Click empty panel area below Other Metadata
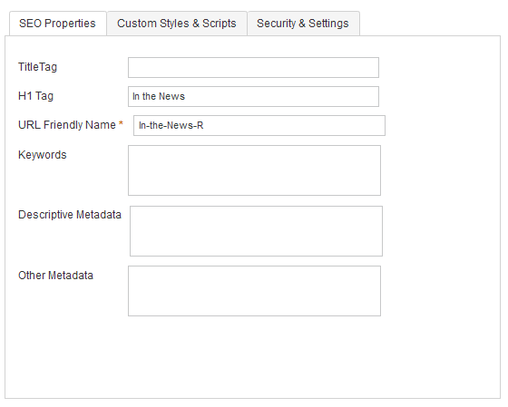 (253, 356)
